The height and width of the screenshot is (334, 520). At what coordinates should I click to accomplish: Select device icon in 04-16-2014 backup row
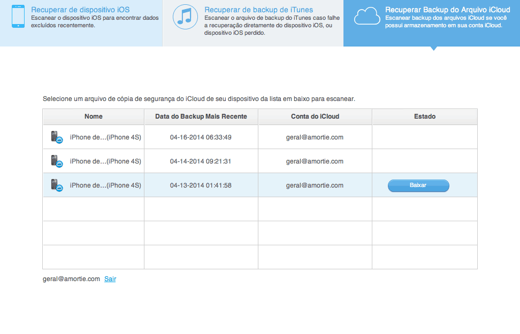tap(57, 137)
